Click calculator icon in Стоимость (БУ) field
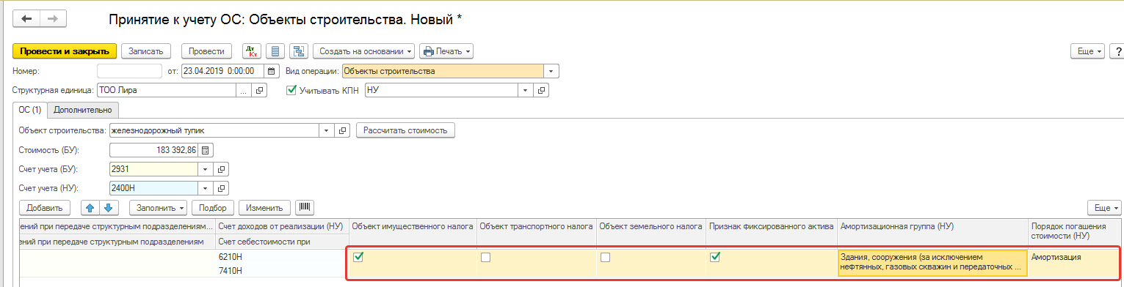Viewport: 1124px width, 287px height. 206,150
